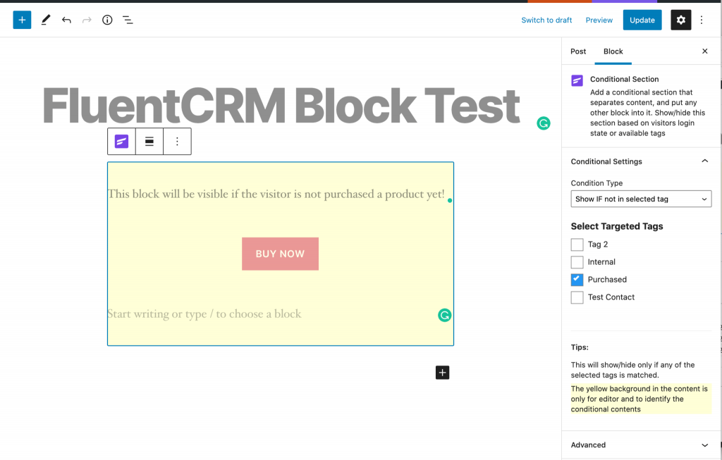Uncheck the Purchased tag
The height and width of the screenshot is (460, 722).
click(x=576, y=279)
